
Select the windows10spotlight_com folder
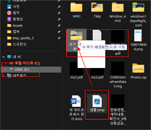[138, 15]
